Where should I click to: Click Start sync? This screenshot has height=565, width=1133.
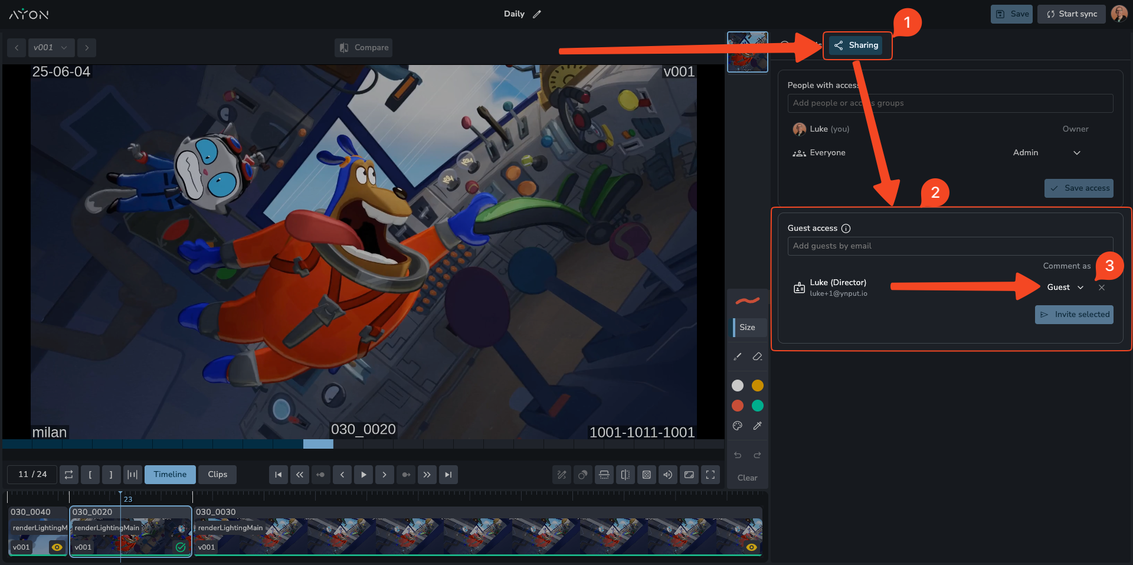coord(1072,14)
